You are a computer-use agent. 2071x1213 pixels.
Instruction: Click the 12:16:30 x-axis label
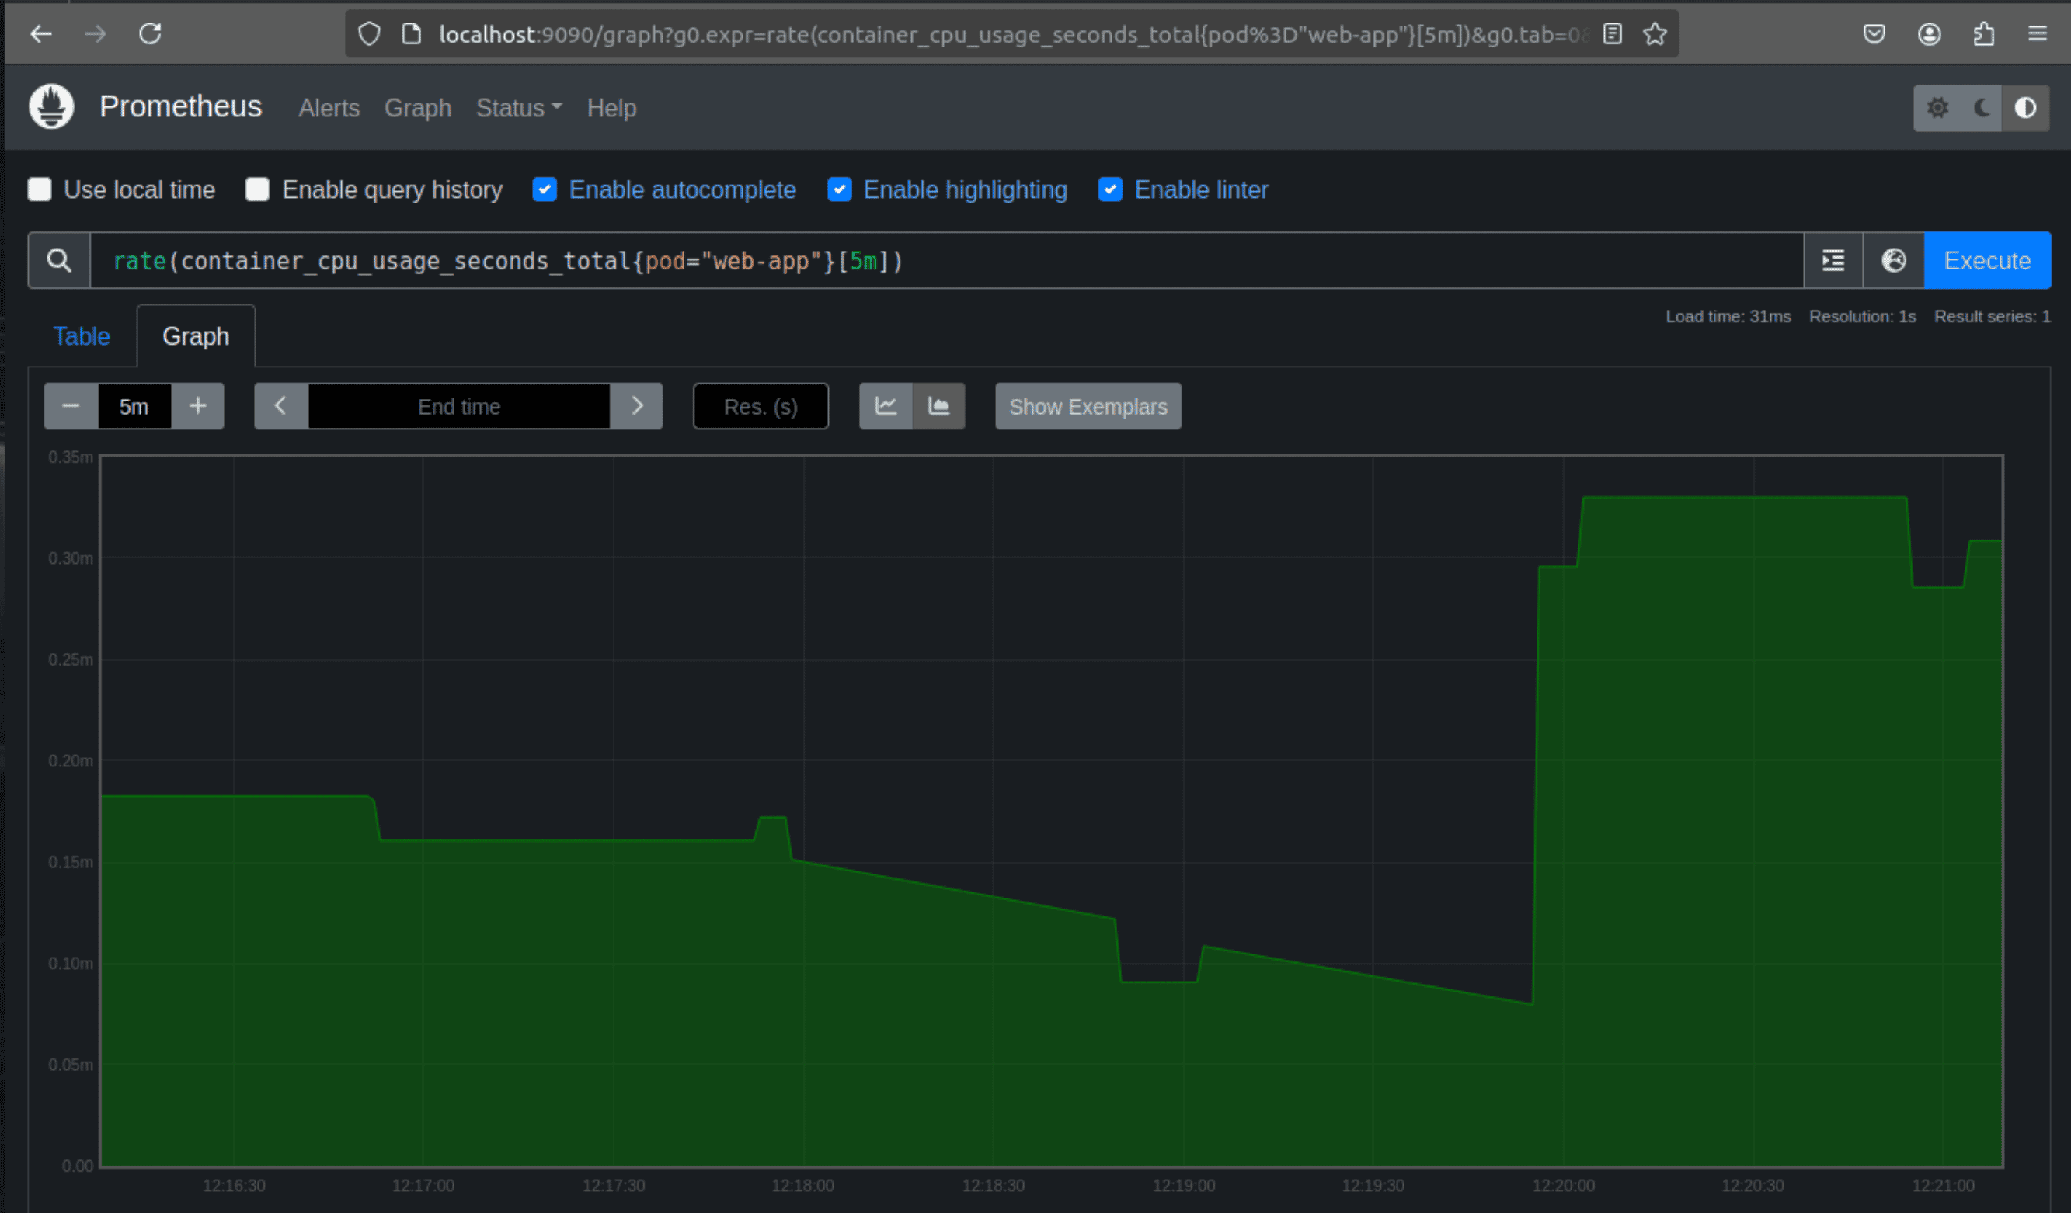pos(235,1185)
